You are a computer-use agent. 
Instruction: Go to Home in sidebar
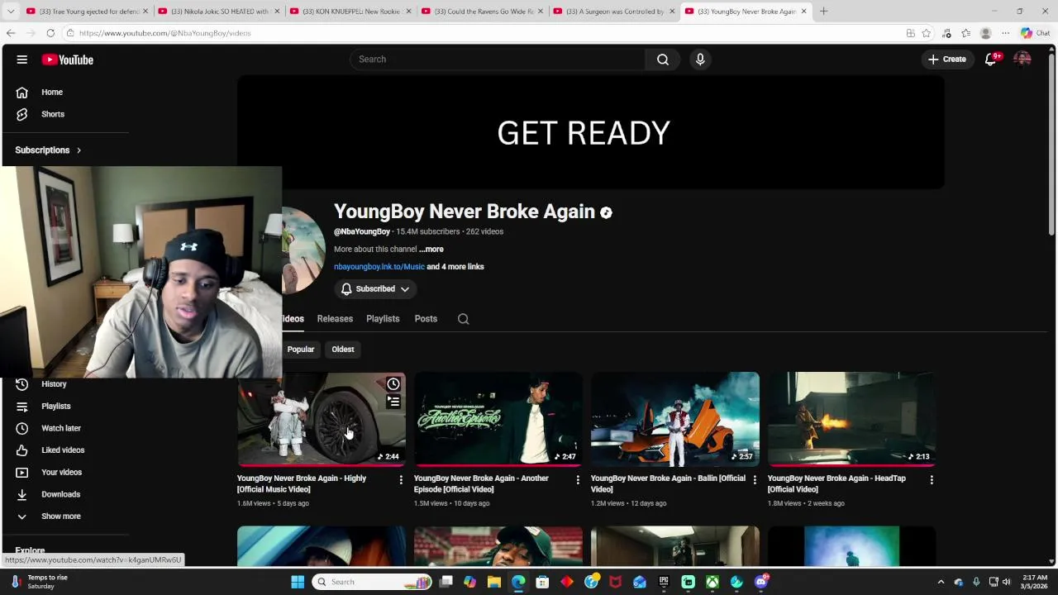(52, 93)
